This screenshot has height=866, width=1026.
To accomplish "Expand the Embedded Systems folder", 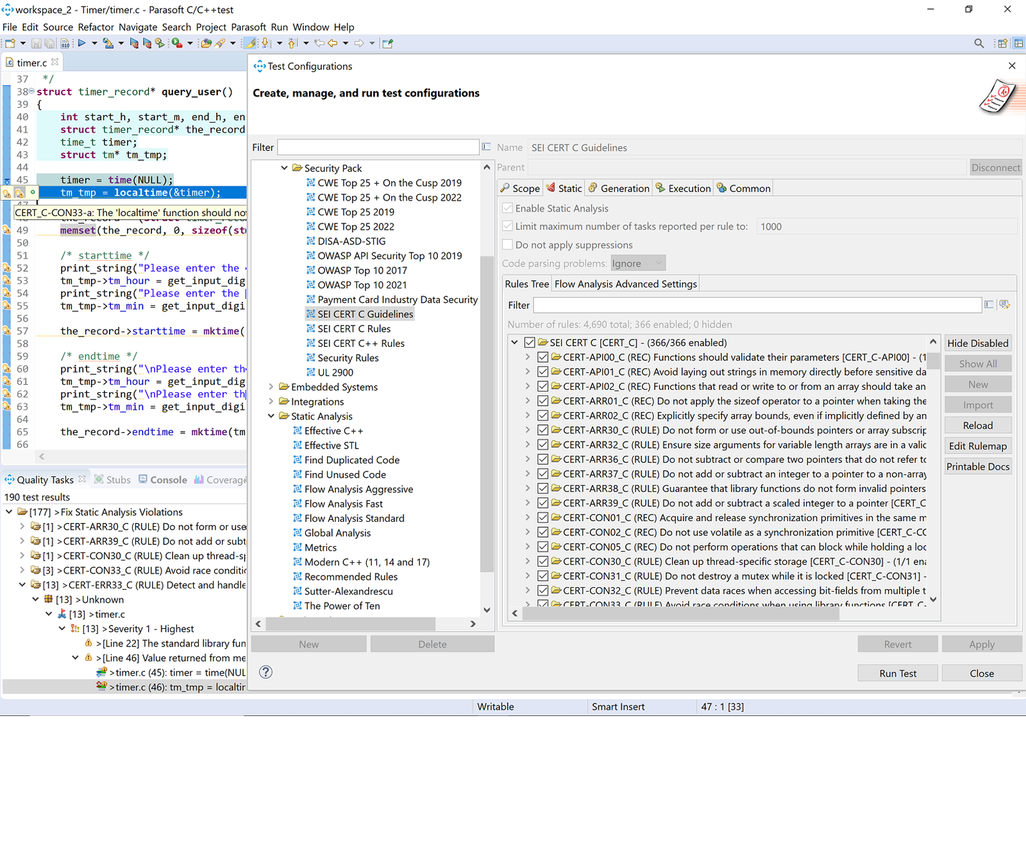I will [x=271, y=387].
